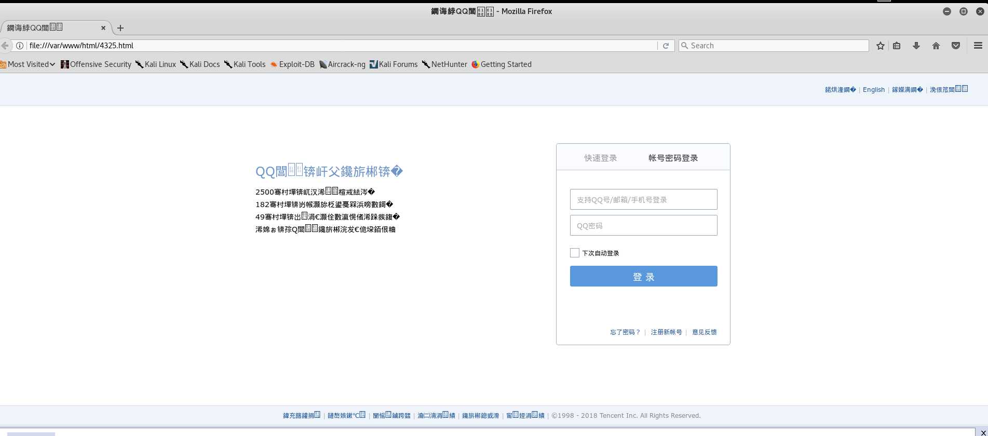988x436 pixels.
Task: Close the current browser tab
Action: tap(103, 28)
